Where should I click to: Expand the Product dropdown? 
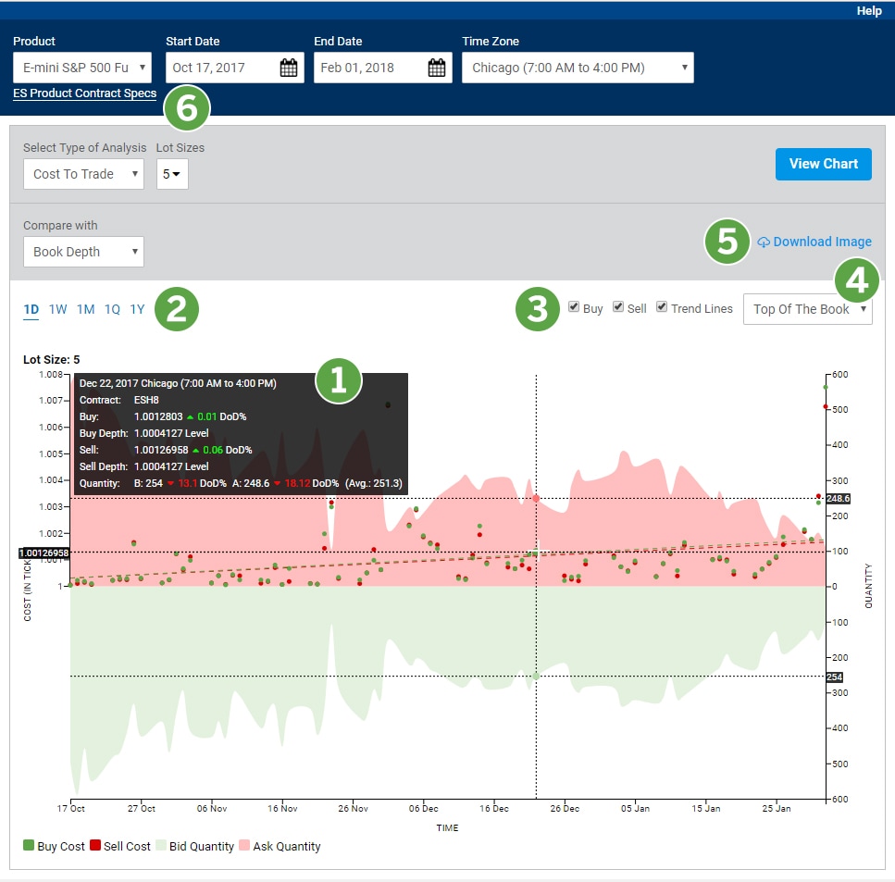tap(82, 68)
